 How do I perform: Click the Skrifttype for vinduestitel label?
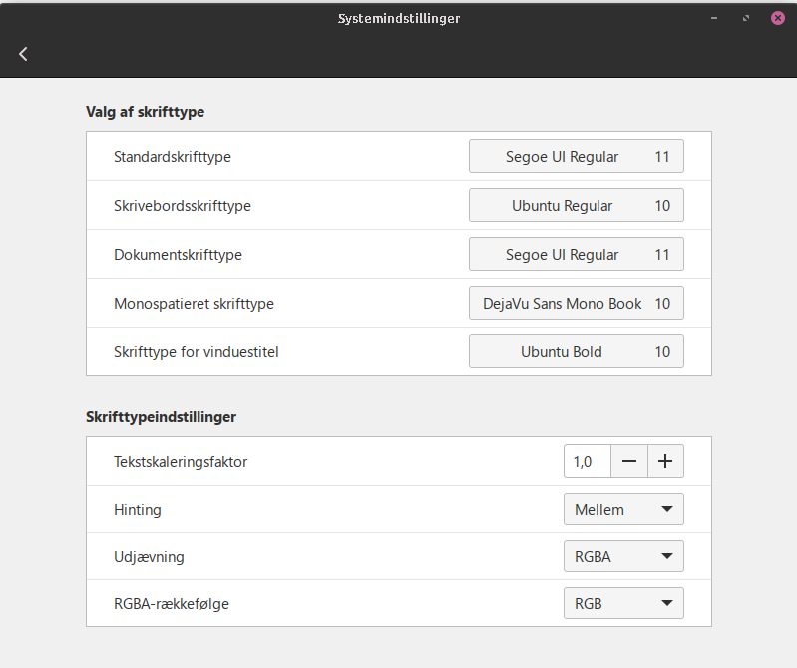tap(202, 352)
